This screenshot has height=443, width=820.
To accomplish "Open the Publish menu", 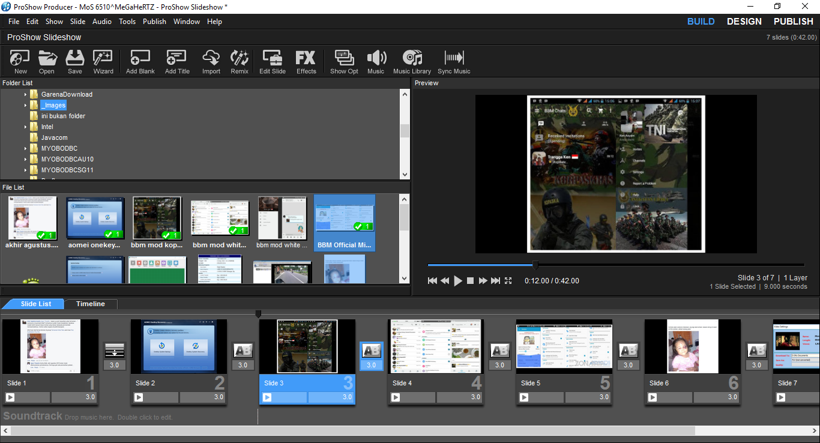I will pos(154,22).
